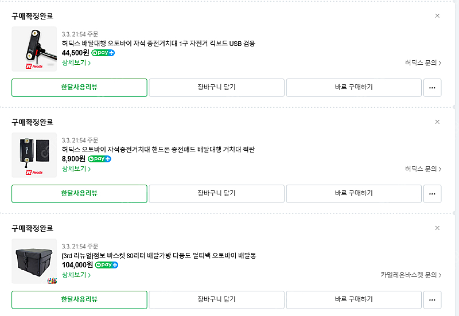Open more options for the 104,000원 order

[x=432, y=300]
